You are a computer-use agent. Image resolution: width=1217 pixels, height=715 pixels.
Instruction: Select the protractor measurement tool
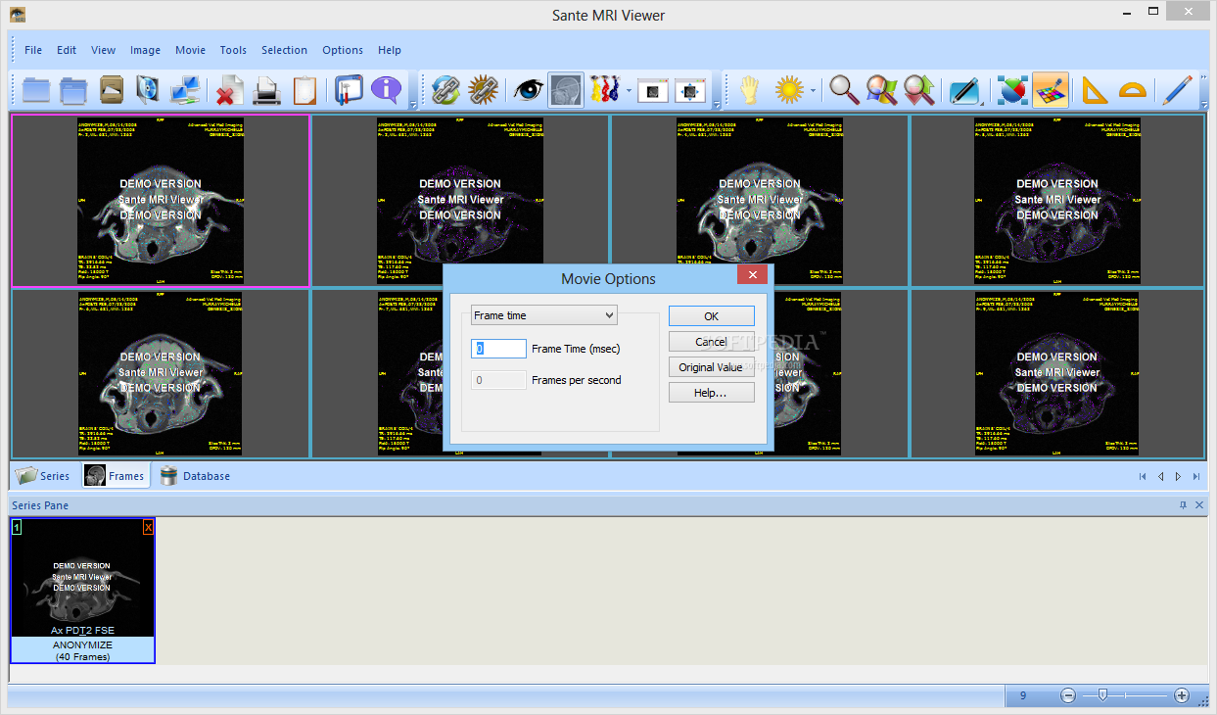tap(1132, 90)
